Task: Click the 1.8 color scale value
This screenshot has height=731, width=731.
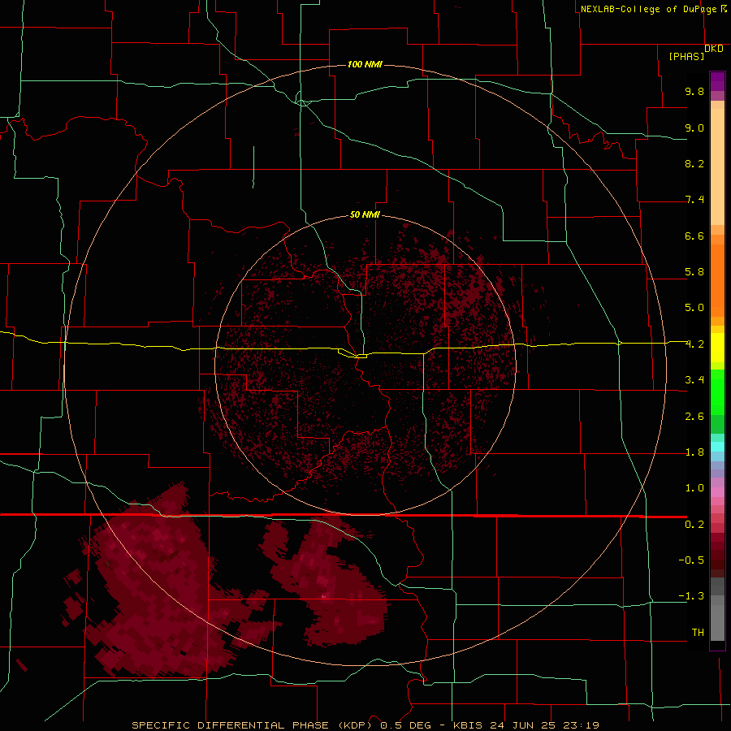Action: click(694, 452)
